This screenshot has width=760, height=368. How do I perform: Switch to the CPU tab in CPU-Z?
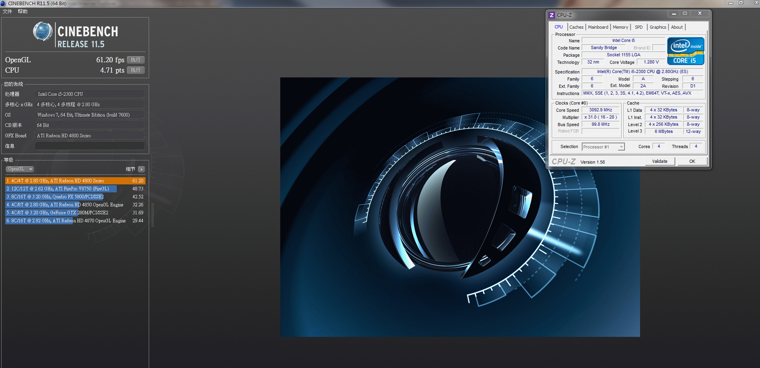(x=559, y=27)
